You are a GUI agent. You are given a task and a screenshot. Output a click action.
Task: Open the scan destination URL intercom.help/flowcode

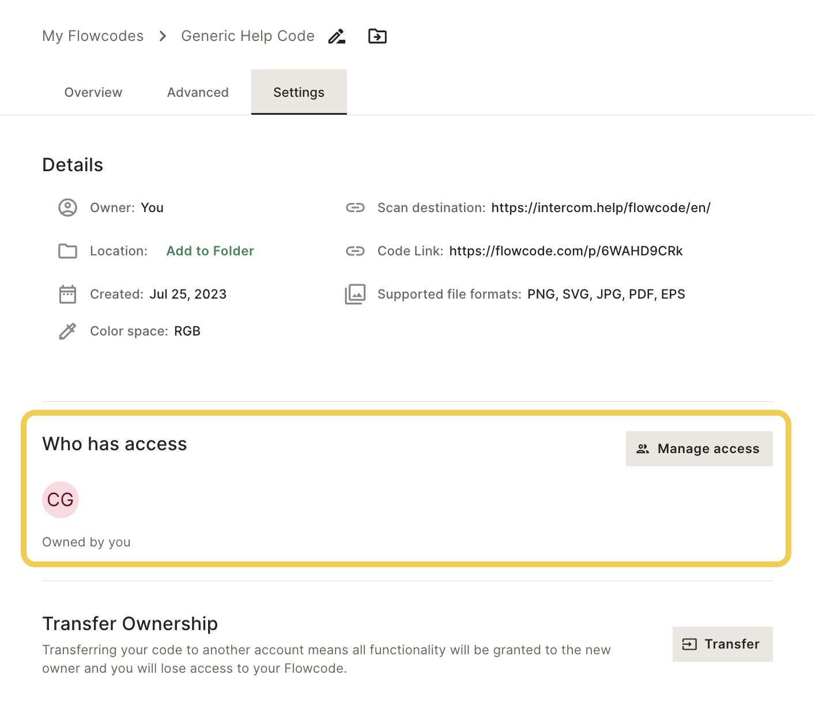(x=601, y=208)
